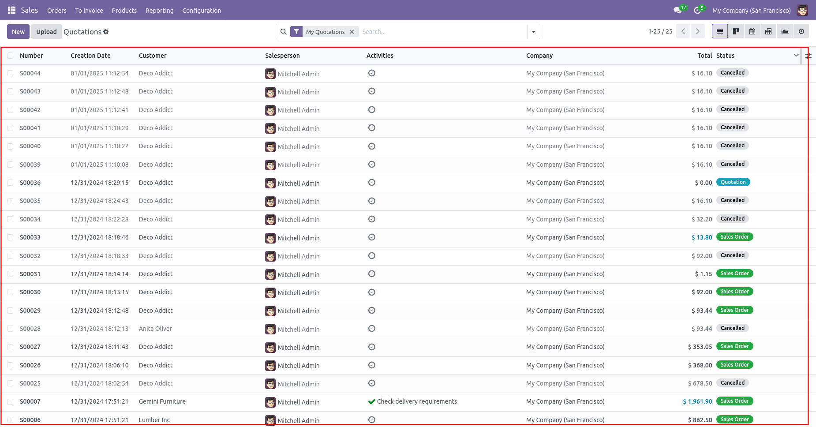
Task: Sort by the Creation Date column header
Action: [90, 56]
